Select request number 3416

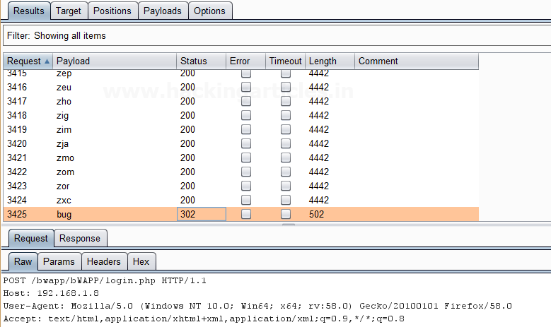[17, 87]
